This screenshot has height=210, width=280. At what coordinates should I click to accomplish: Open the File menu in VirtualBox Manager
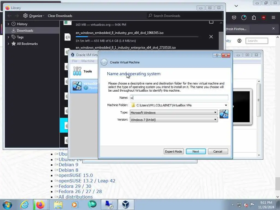tap(75, 61)
